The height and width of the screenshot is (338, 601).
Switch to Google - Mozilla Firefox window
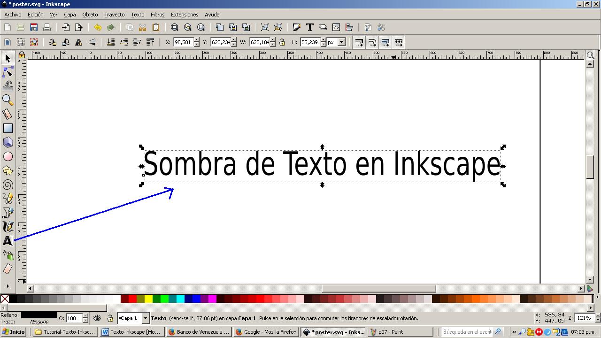click(x=266, y=331)
